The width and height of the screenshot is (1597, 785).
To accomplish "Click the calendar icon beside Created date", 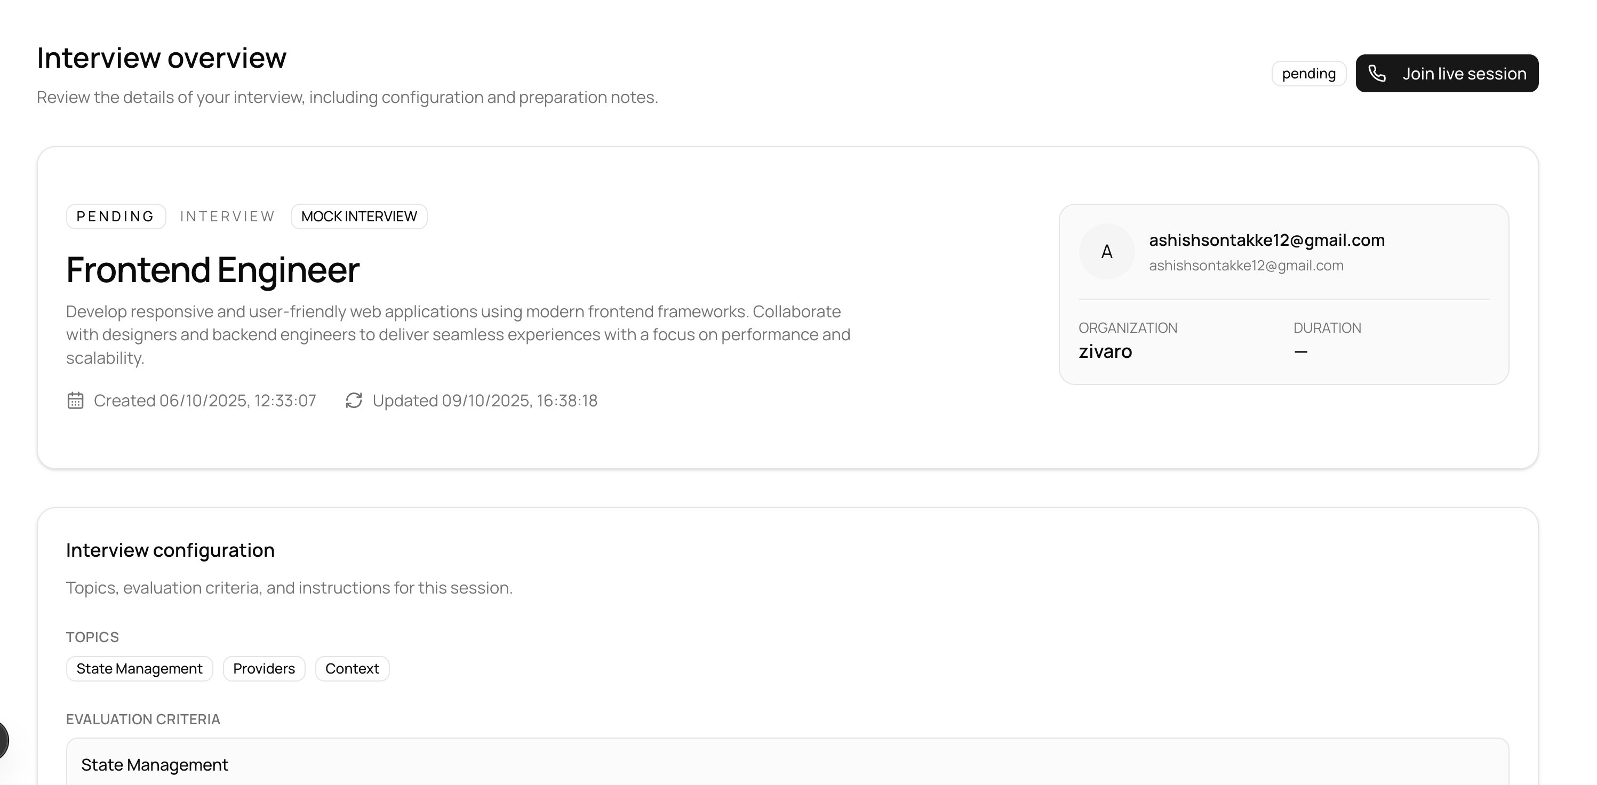I will tap(75, 400).
